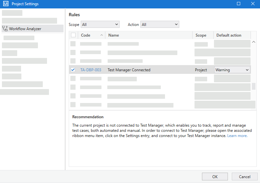Screen dimensions: 260x183
Task: Open the TA-DBP-003 rule code link
Action: tap(91, 70)
